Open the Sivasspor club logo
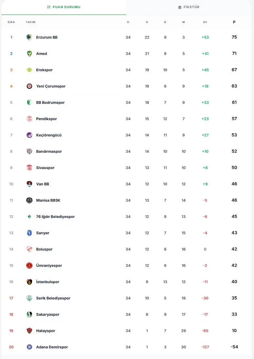Viewport: 254px width, 359px height. (29, 168)
